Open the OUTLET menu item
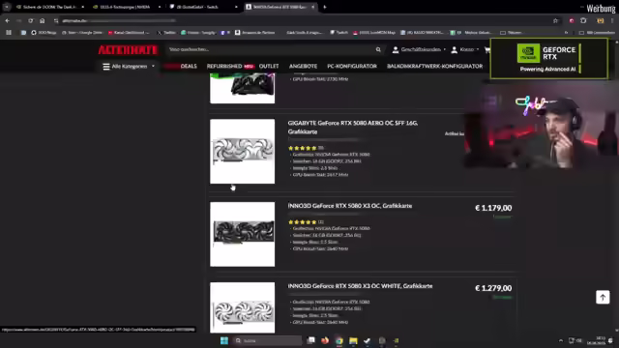This screenshot has width=619, height=348. 269,67
